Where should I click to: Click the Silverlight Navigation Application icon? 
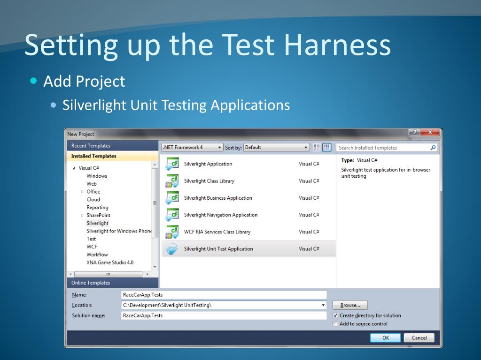[x=172, y=215]
